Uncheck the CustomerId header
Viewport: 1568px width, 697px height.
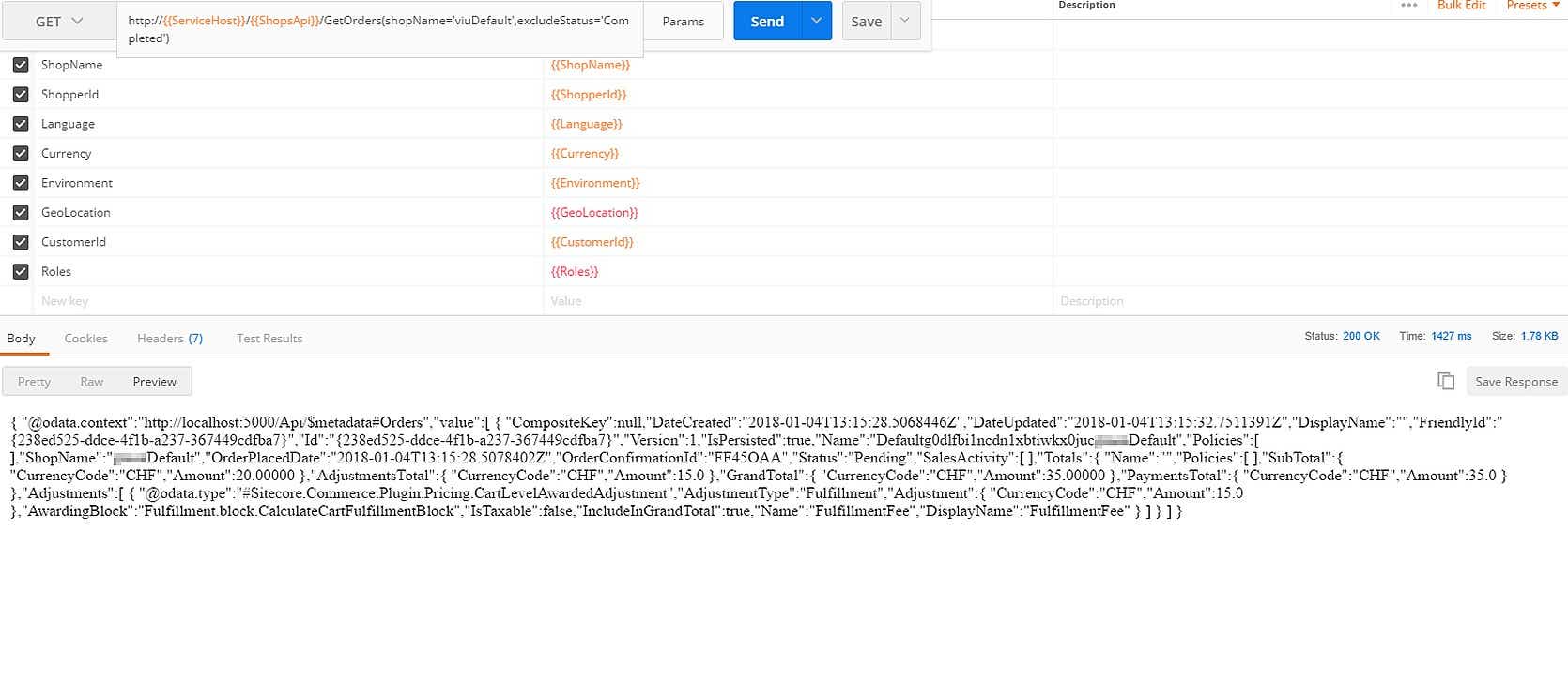(x=21, y=242)
